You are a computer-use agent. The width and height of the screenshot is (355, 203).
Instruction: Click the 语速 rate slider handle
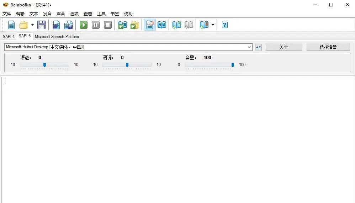(x=44, y=65)
